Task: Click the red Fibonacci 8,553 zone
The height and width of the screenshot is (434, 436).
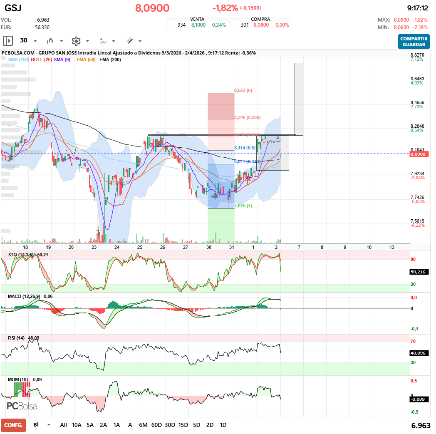Action: click(221, 106)
